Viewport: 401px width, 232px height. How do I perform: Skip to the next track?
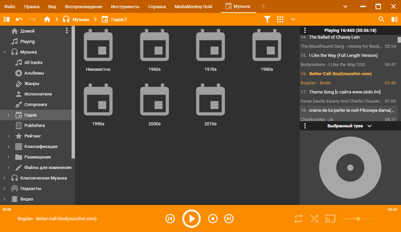[x=229, y=219]
